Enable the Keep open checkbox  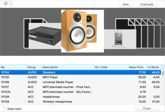[x=5, y=109]
